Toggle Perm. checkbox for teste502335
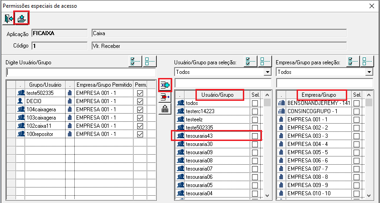The image size is (380, 203). (140, 93)
